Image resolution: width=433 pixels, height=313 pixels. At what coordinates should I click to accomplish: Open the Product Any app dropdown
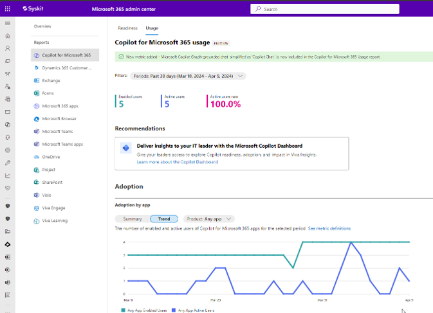(208, 219)
